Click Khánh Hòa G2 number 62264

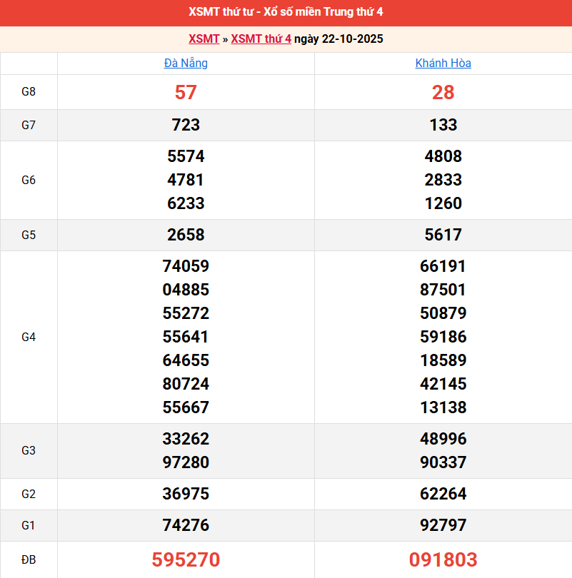(x=443, y=494)
